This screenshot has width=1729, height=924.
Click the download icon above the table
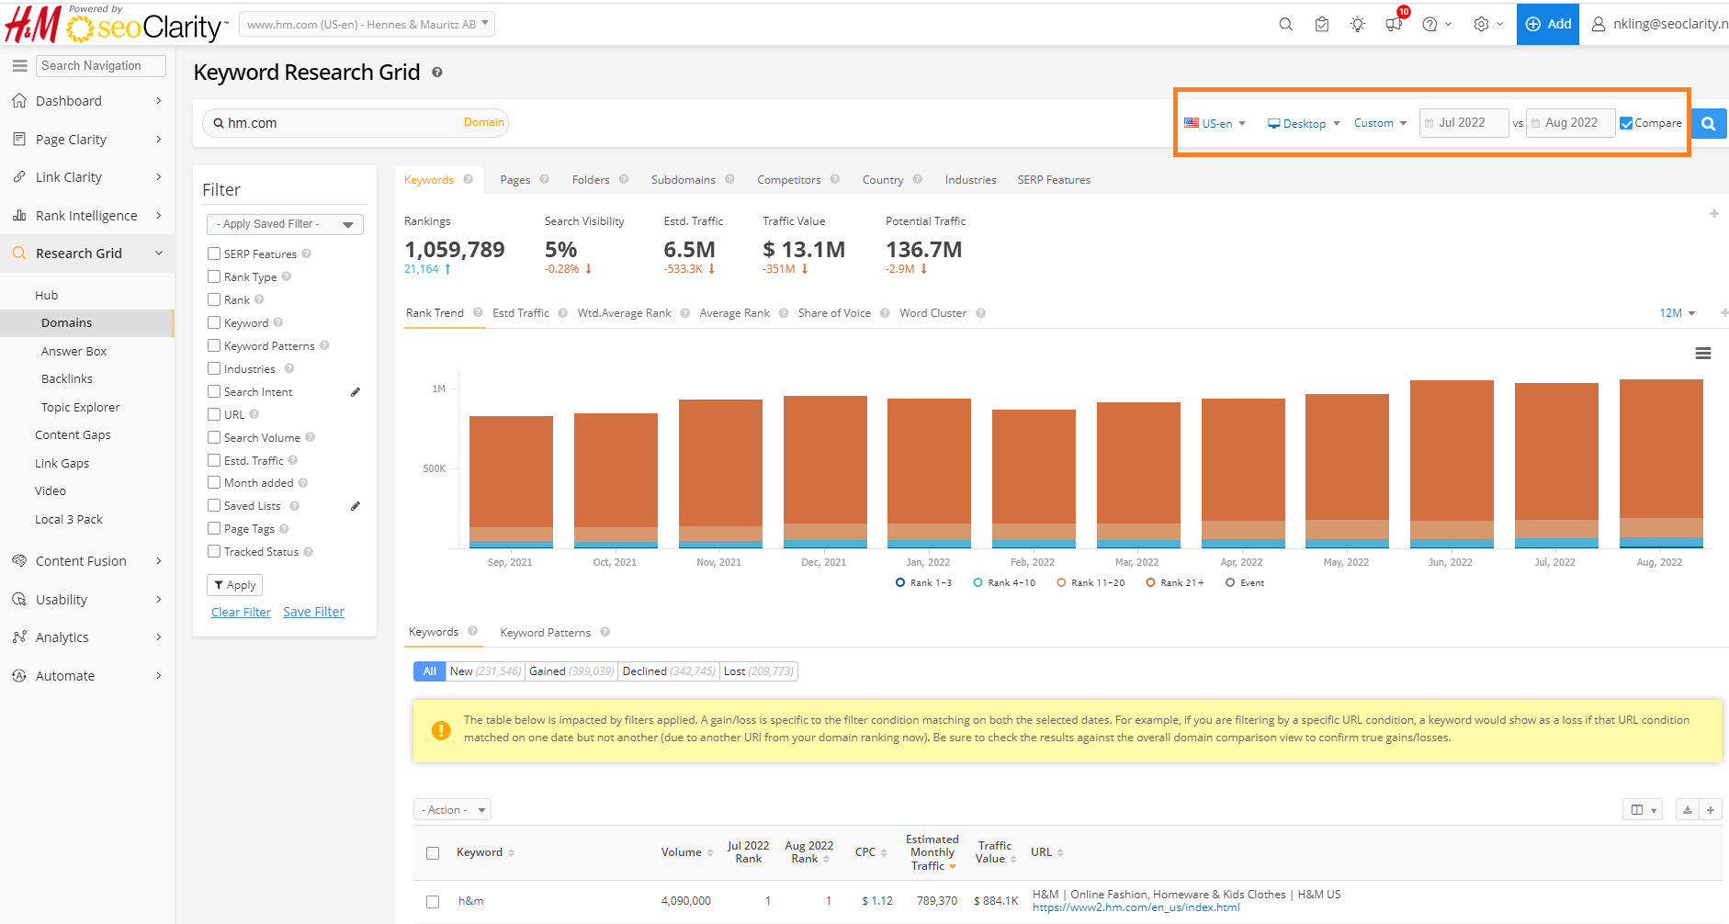[1687, 810]
